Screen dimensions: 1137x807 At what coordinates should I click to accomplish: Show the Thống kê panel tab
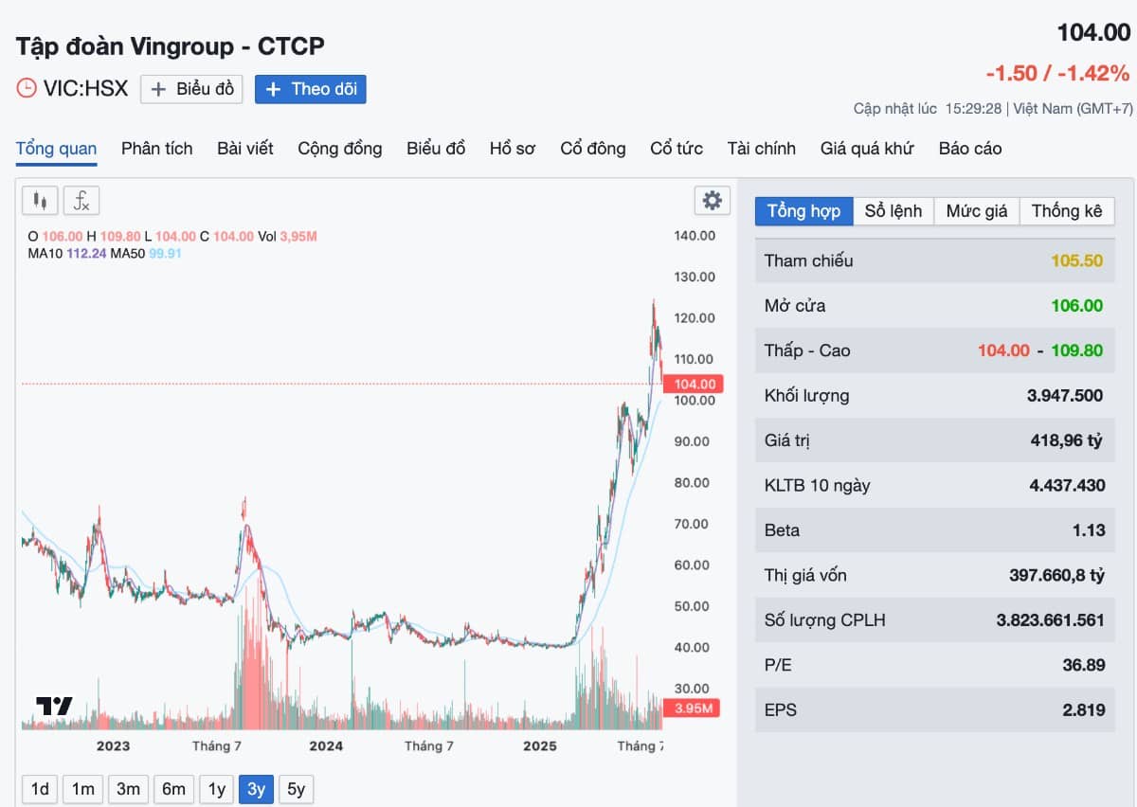tap(1066, 211)
